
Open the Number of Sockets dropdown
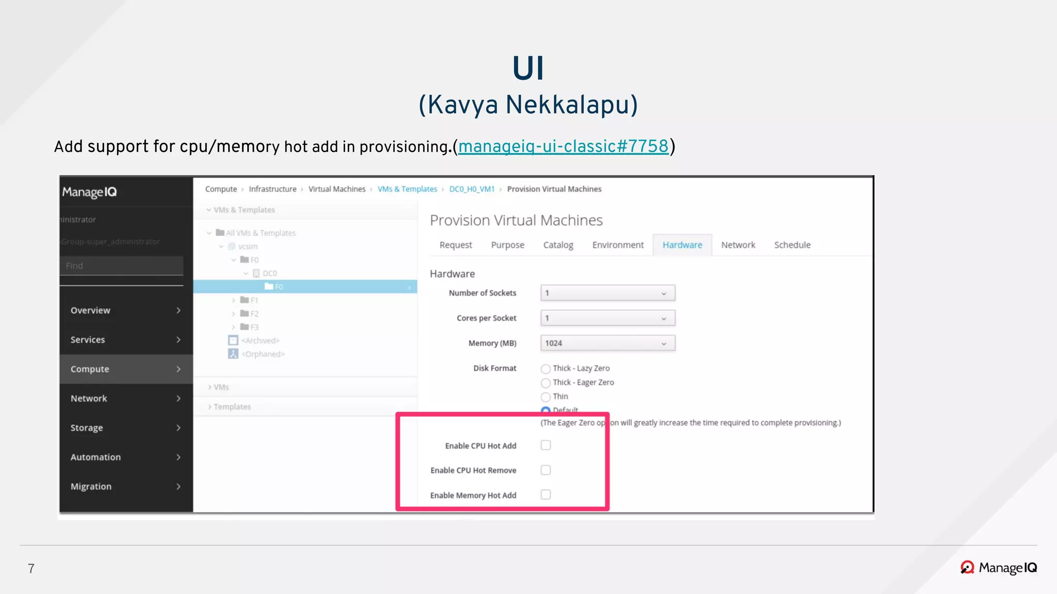(x=608, y=293)
